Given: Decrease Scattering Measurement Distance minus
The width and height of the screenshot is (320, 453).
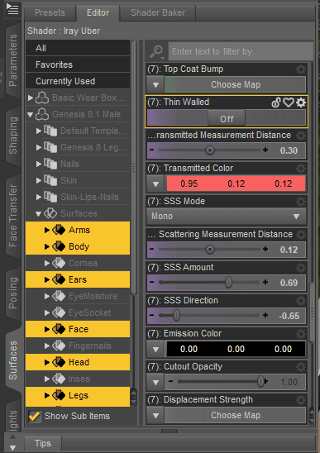Looking at the screenshot, I should pyautogui.click(x=152, y=250).
